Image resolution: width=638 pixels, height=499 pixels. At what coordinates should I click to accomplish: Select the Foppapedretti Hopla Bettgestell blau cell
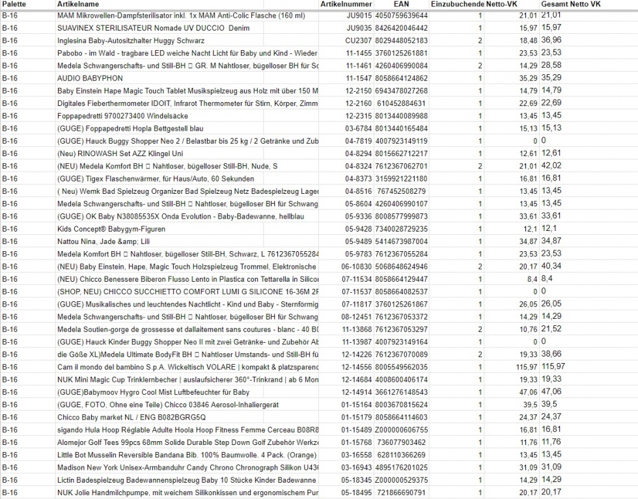(x=130, y=129)
